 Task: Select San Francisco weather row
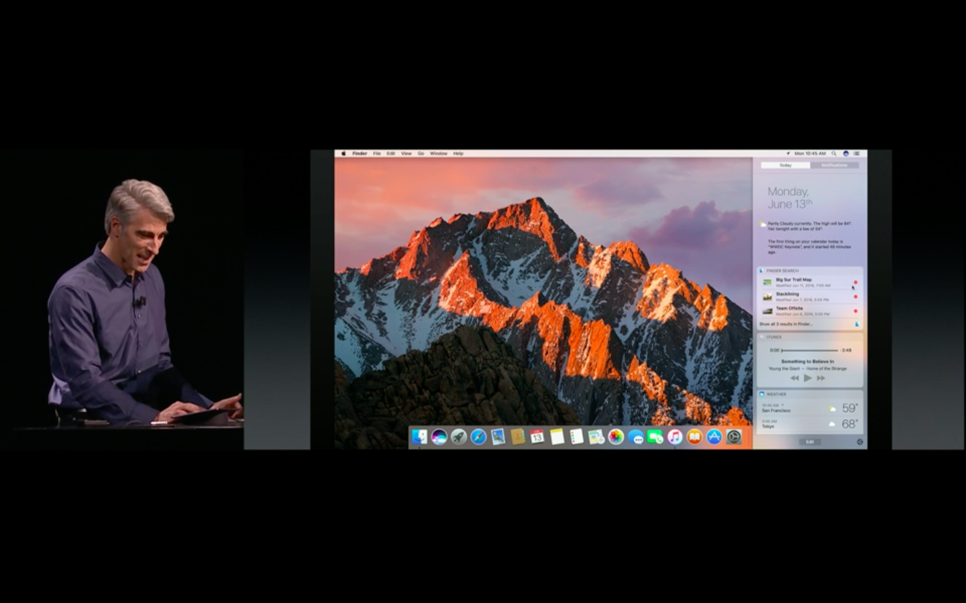[x=810, y=408]
